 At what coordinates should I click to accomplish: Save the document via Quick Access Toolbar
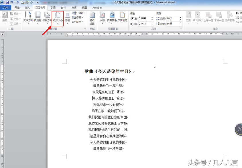click(7, 2)
